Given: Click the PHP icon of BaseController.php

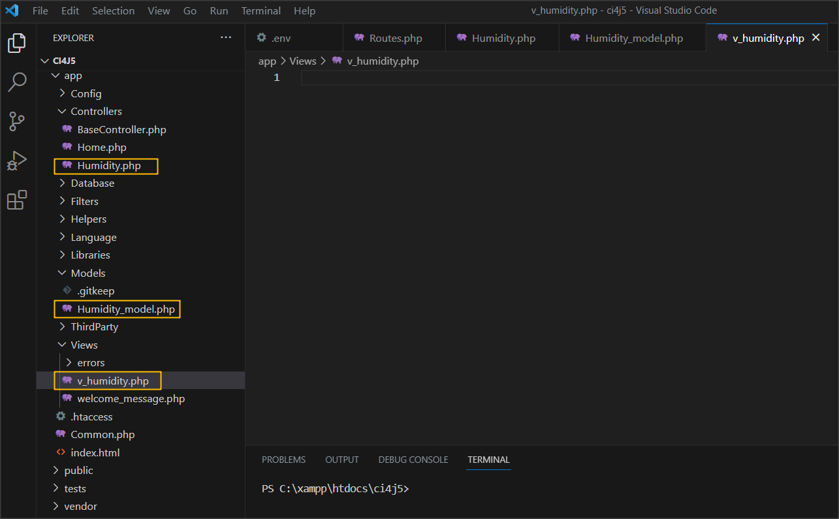Looking at the screenshot, I should coord(67,129).
